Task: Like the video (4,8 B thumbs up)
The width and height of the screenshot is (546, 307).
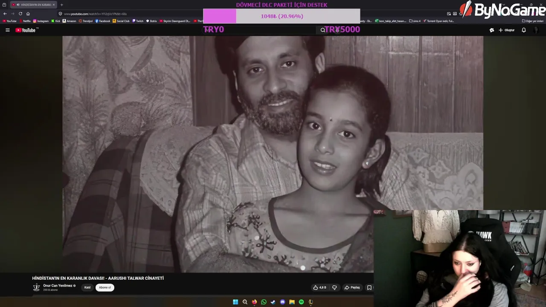Action: click(319, 287)
